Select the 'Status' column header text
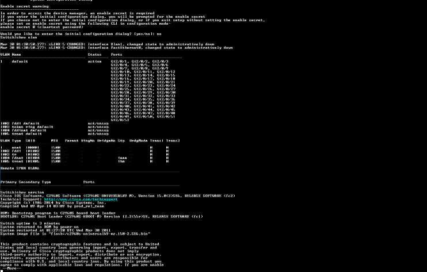The width and height of the screenshot is (427, 272). click(x=94, y=55)
